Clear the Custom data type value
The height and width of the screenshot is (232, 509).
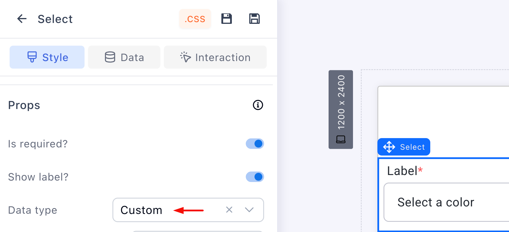tap(229, 210)
